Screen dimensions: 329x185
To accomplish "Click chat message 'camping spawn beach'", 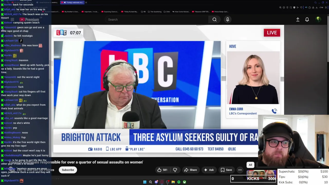I will click(26, 23).
